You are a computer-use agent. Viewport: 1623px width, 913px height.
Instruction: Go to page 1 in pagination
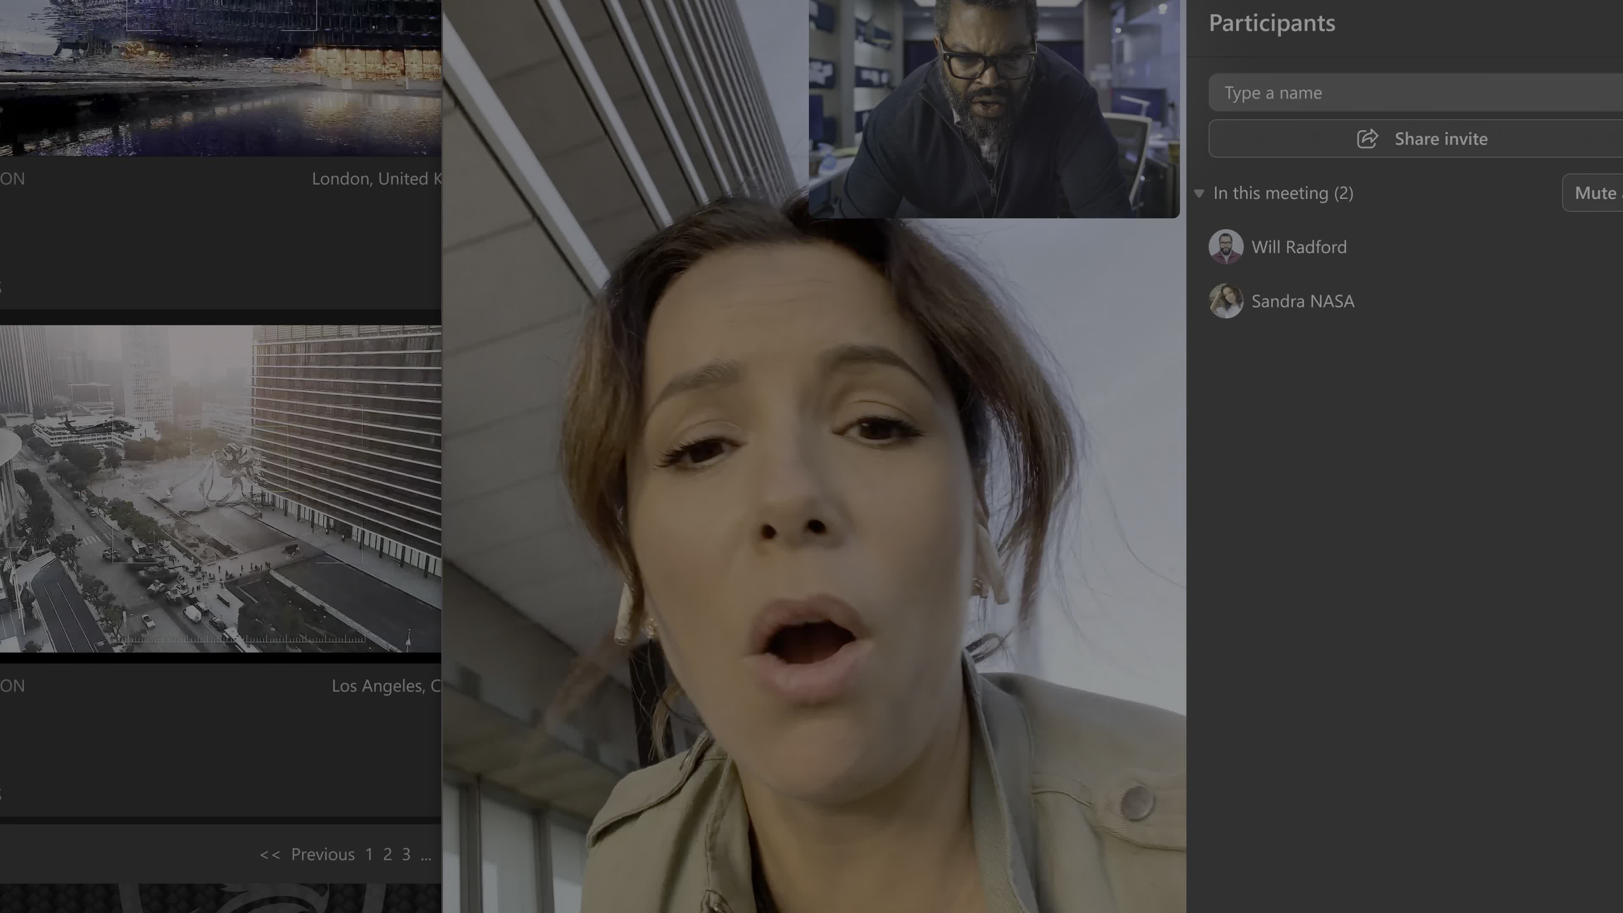369,854
